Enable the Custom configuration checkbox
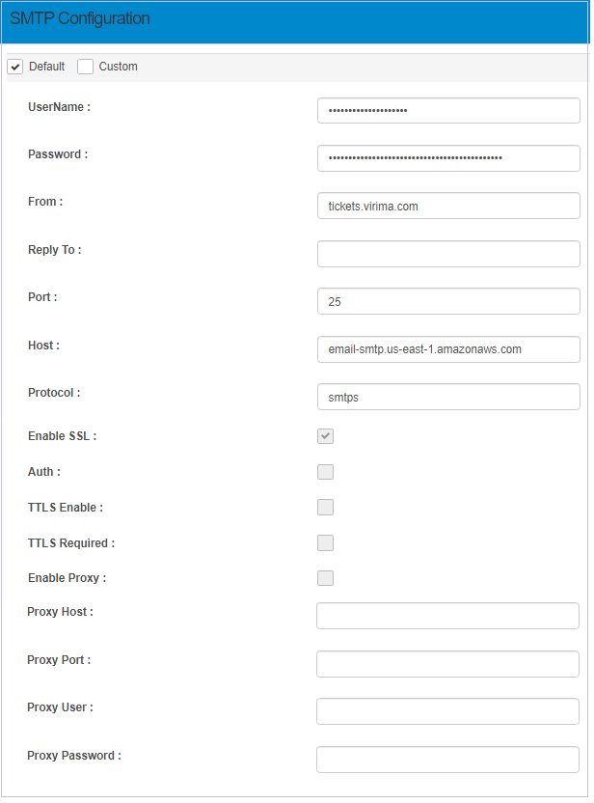This screenshot has width=594, height=803. click(x=86, y=67)
